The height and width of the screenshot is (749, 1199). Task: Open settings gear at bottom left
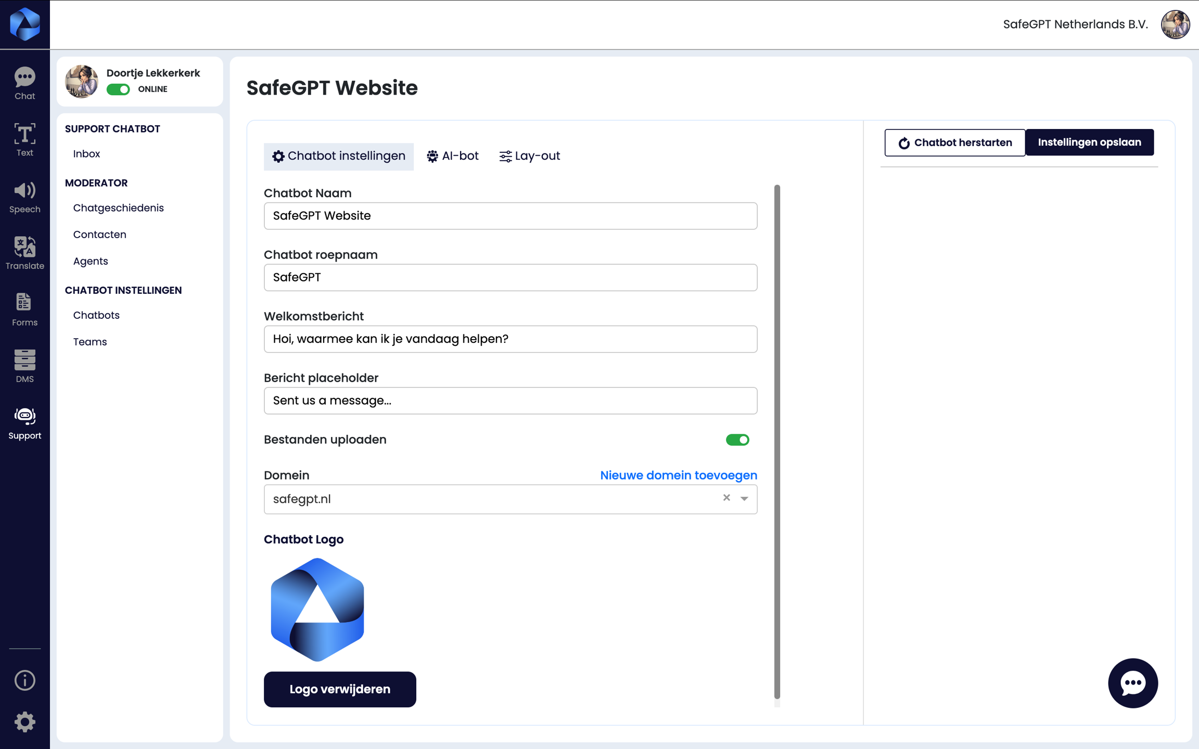[24, 722]
